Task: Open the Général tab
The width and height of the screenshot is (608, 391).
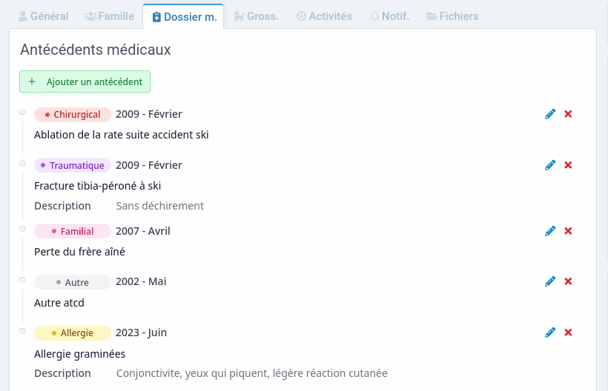Action: click(x=43, y=16)
